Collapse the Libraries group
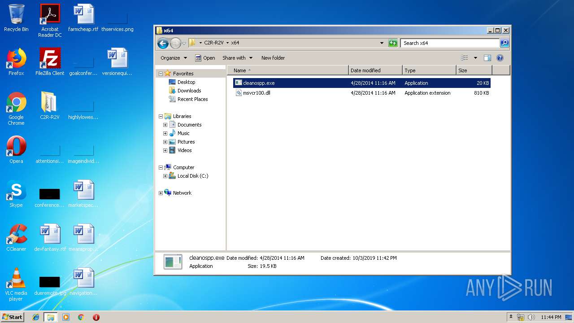 [161, 117]
